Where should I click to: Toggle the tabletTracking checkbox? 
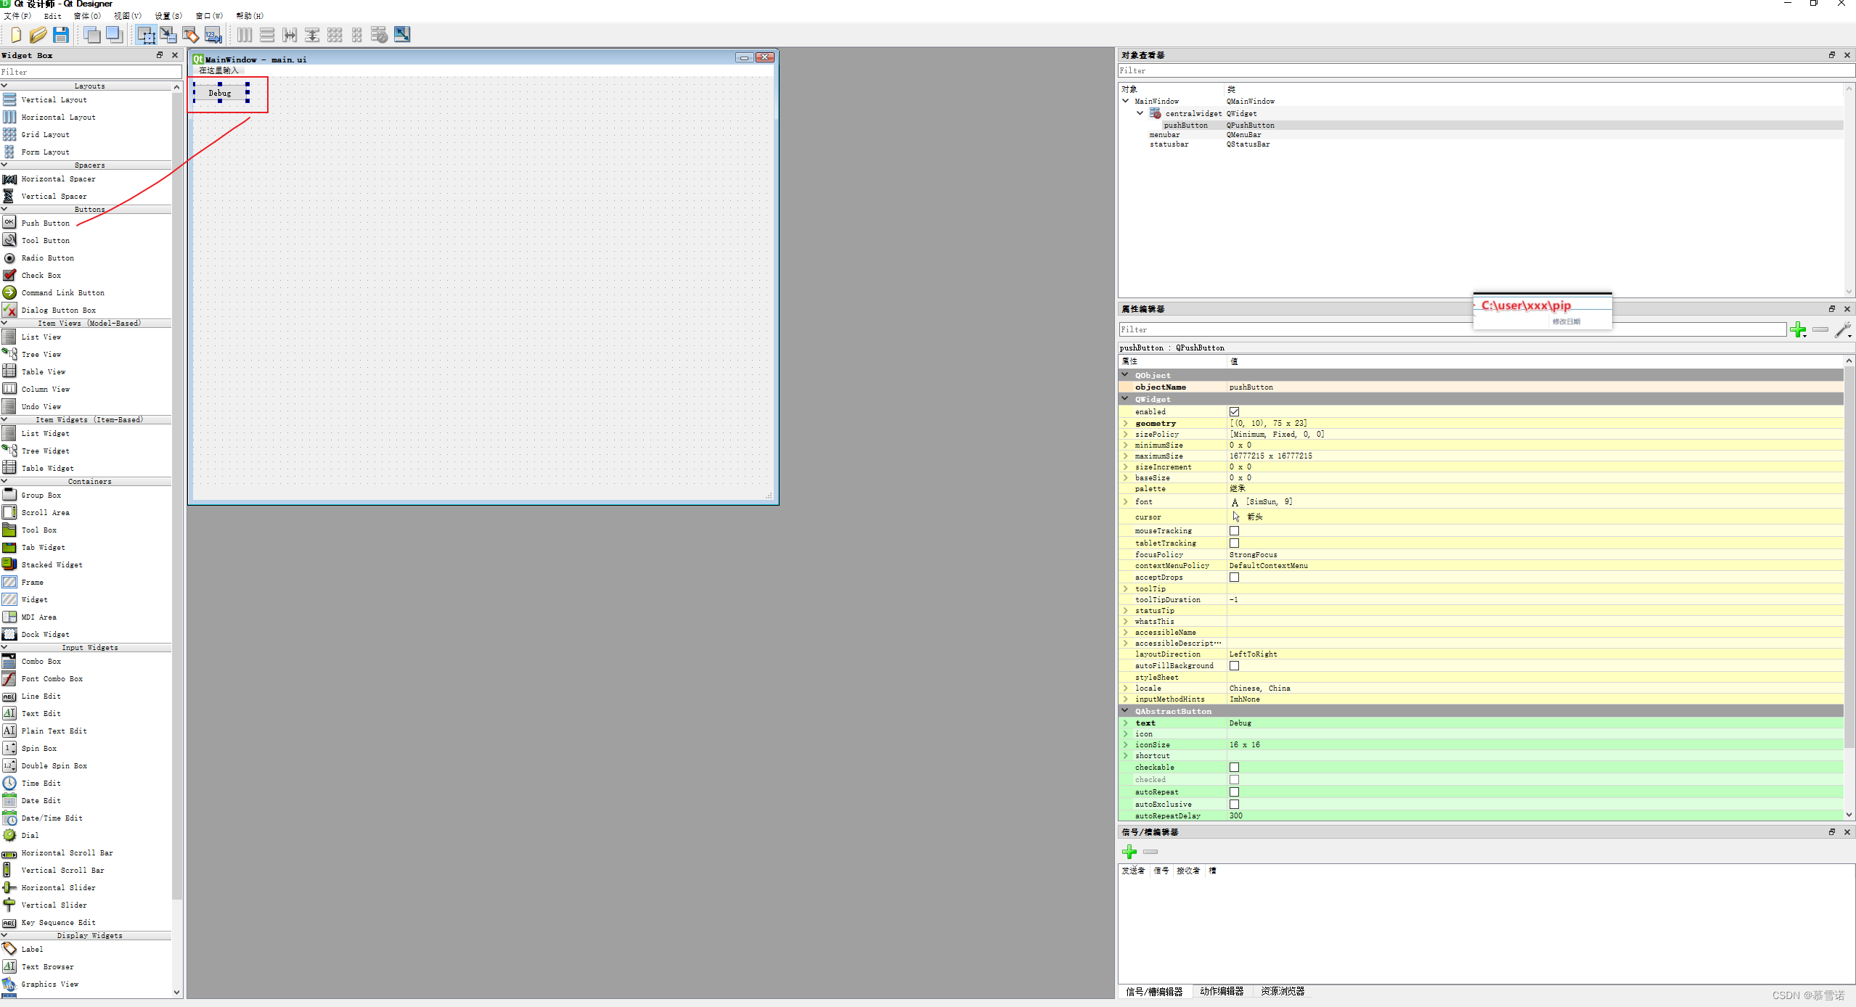coord(1234,543)
